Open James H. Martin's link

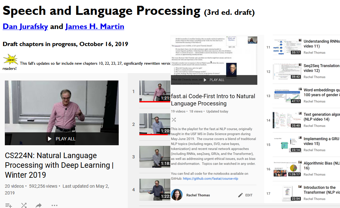point(95,26)
